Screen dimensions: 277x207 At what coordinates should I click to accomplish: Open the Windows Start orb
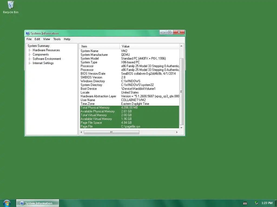coord(7,203)
